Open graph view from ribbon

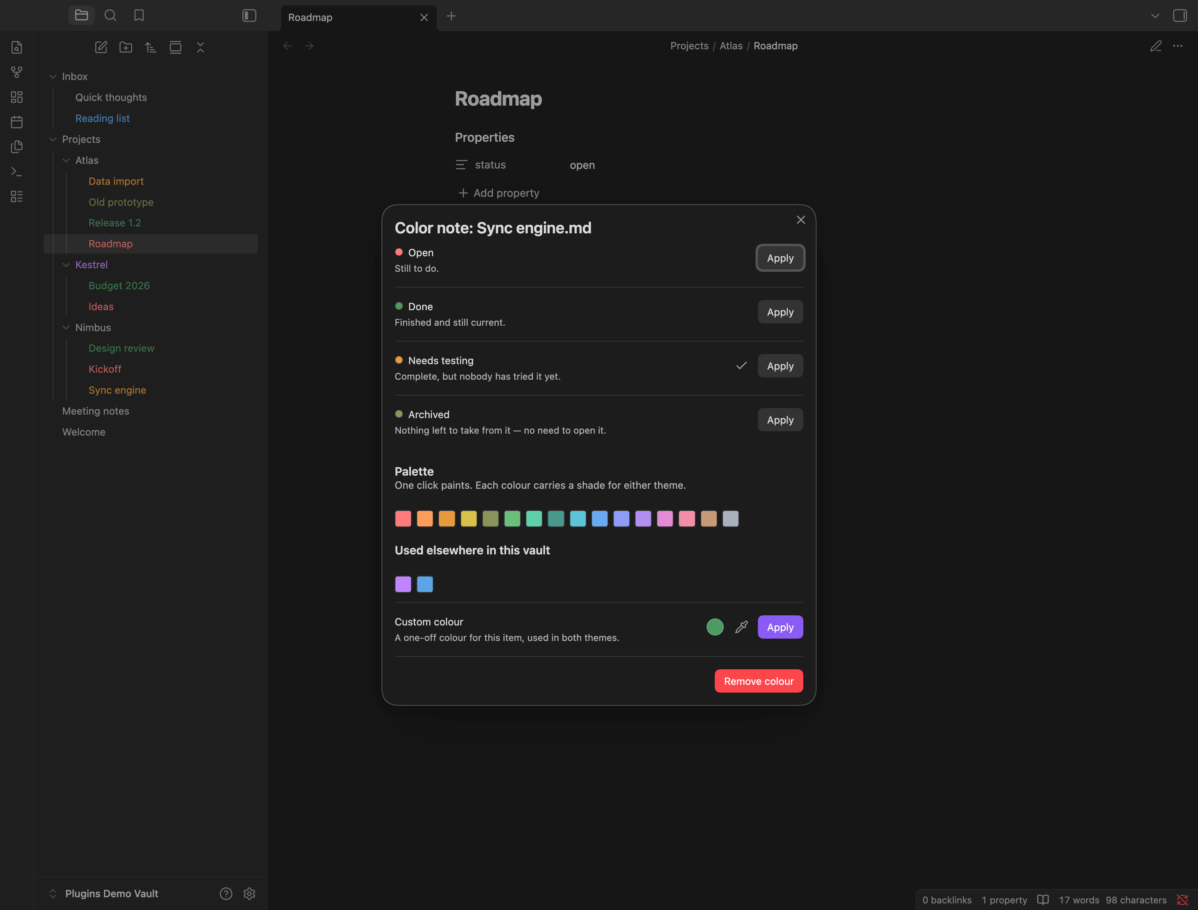pyautogui.click(x=17, y=72)
